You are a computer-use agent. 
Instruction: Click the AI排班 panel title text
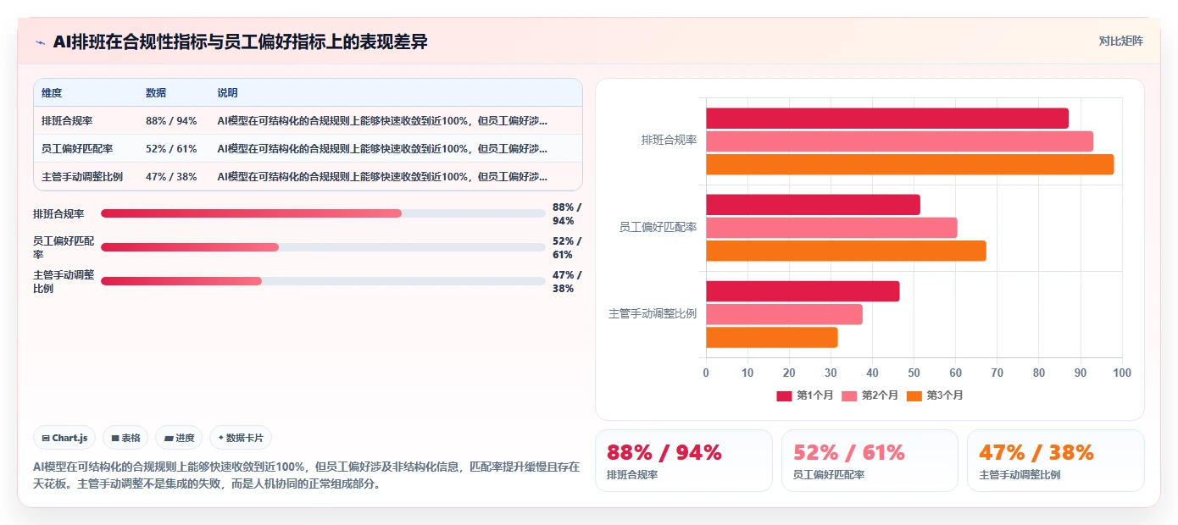click(x=240, y=42)
